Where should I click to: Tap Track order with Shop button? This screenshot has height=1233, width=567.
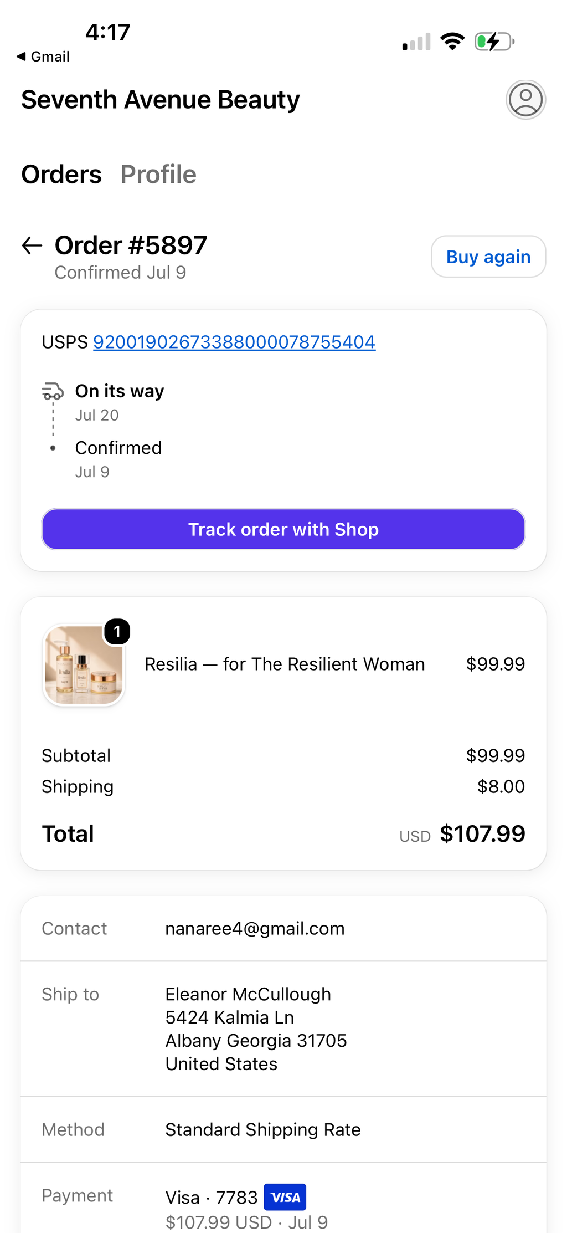pyautogui.click(x=283, y=529)
